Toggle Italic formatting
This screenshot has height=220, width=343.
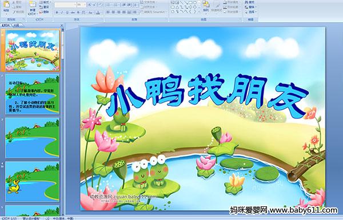[x=62, y=13]
